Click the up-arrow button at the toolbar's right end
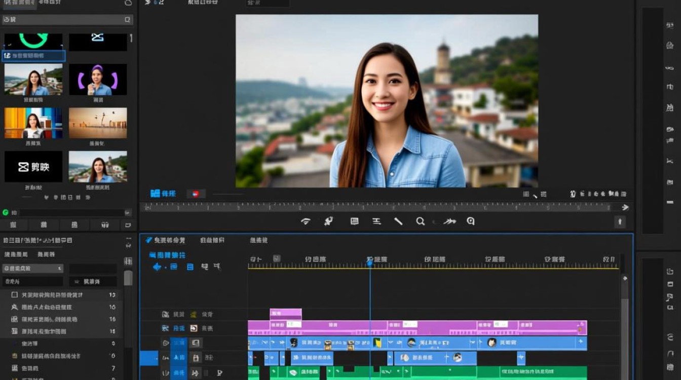 click(x=620, y=222)
